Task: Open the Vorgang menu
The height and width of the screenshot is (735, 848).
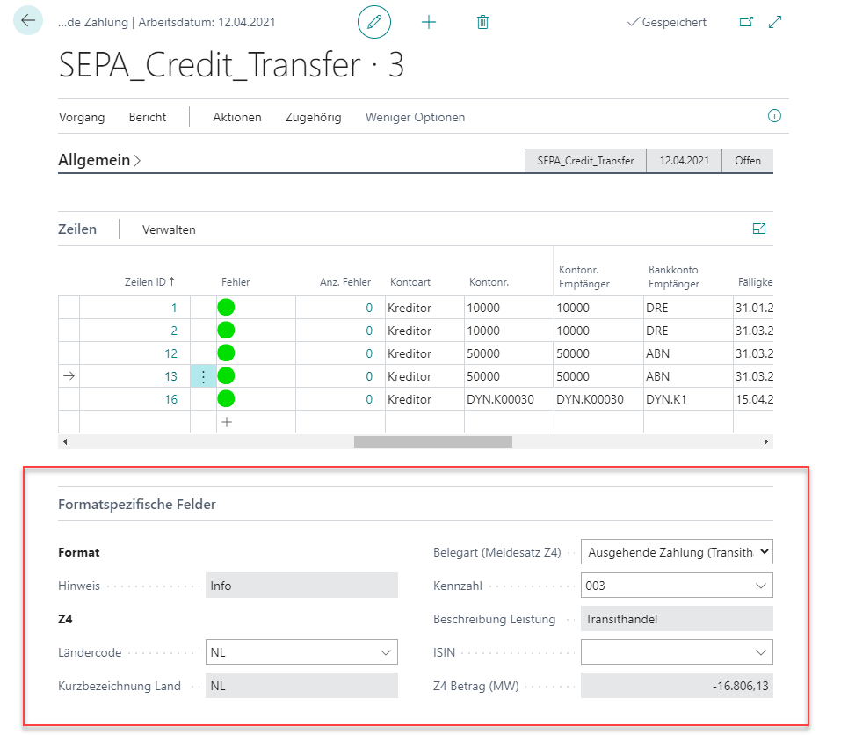Action: (82, 117)
